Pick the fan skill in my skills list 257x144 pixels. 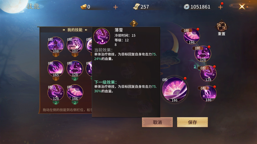click(x=75, y=93)
